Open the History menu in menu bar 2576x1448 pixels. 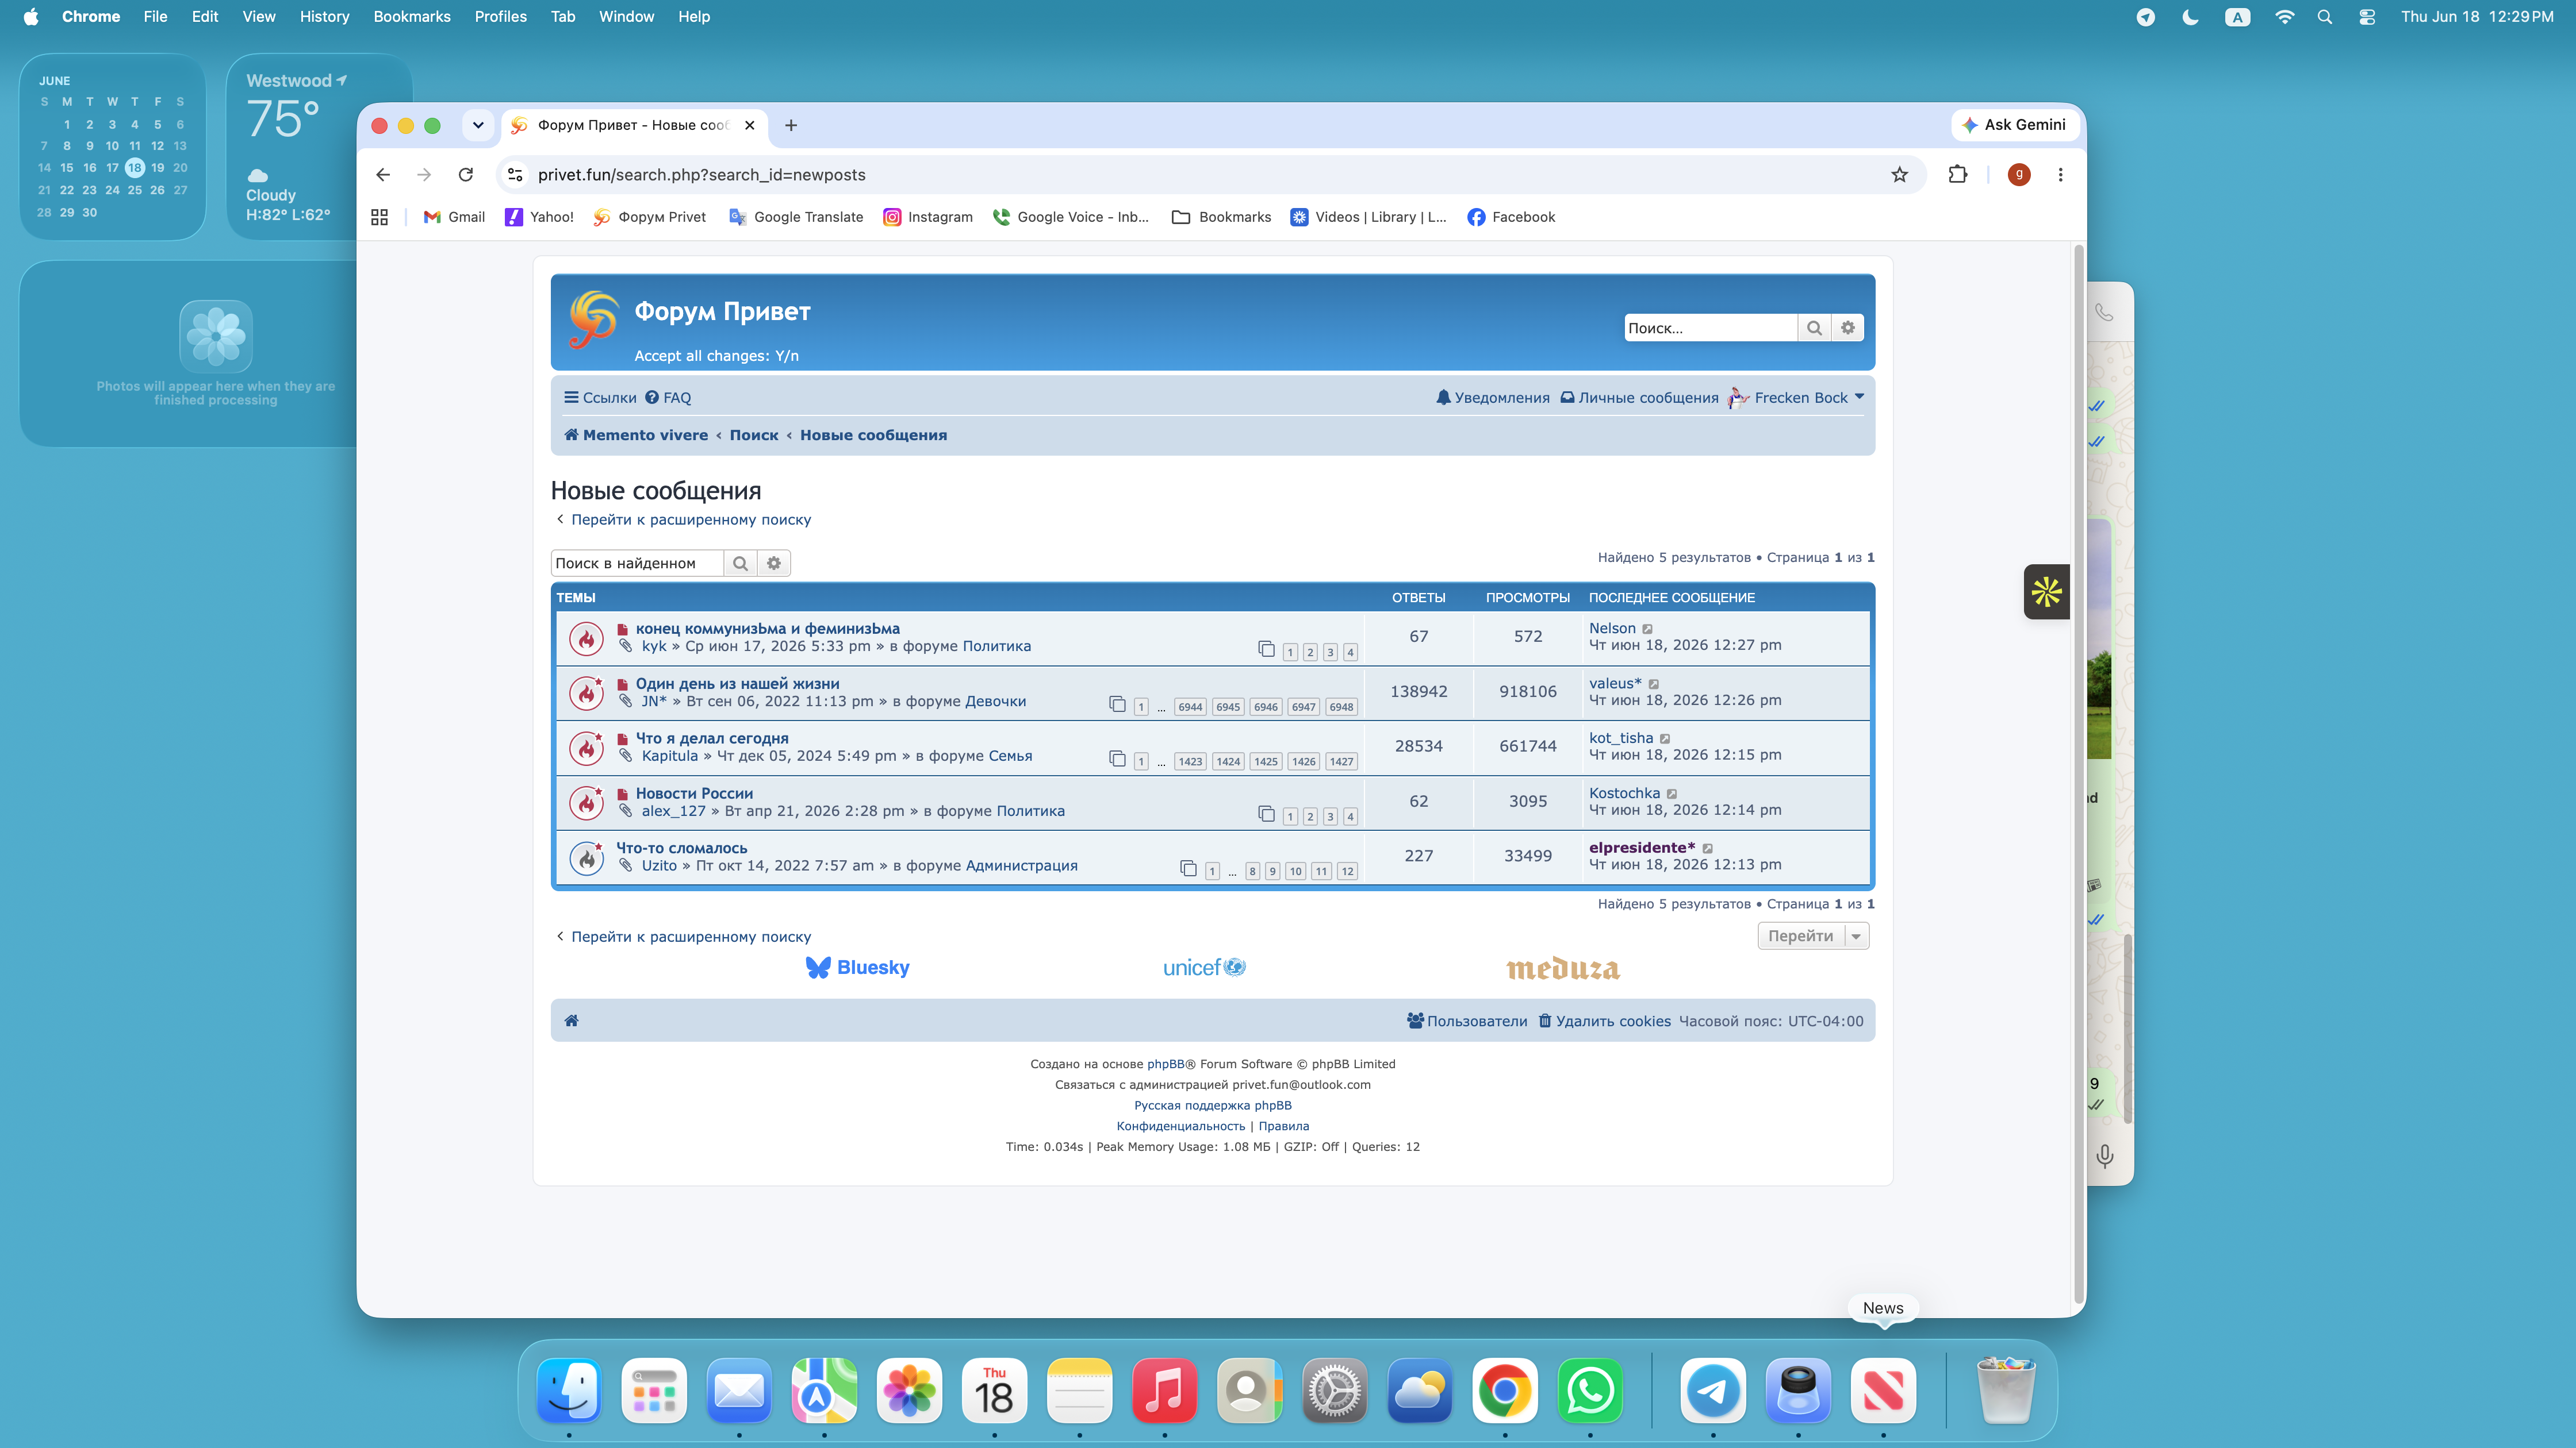pyautogui.click(x=324, y=17)
